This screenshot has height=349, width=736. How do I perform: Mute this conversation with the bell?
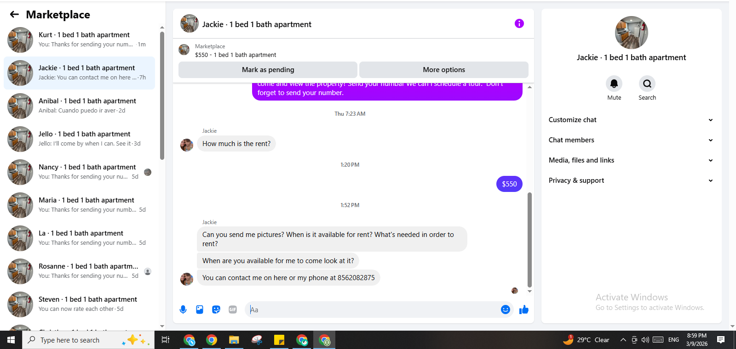614,84
